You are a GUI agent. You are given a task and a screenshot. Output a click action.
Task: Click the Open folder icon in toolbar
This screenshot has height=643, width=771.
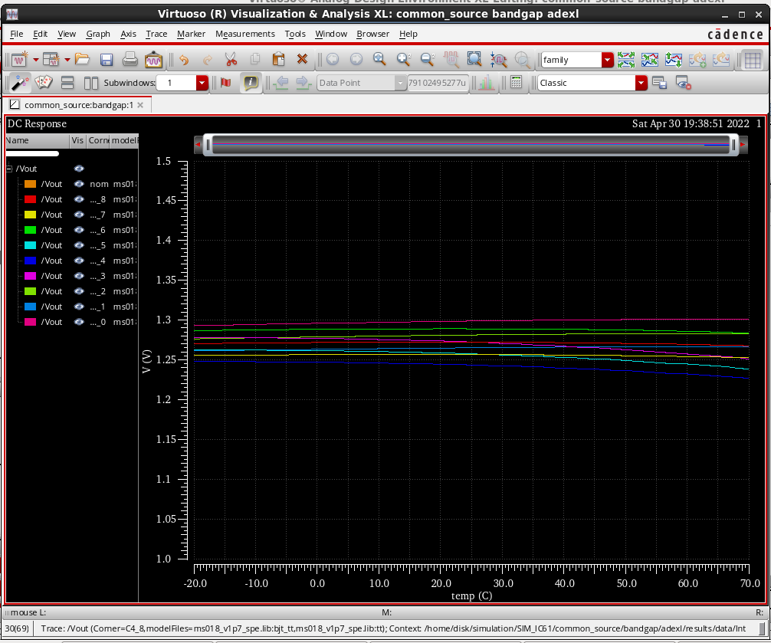tap(82, 60)
